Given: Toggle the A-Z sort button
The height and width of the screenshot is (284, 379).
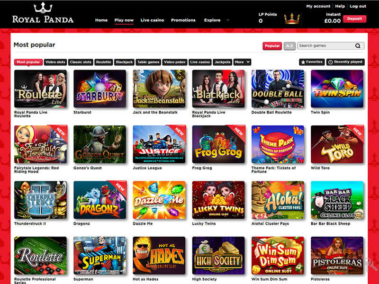Looking at the screenshot, I should click(289, 46).
